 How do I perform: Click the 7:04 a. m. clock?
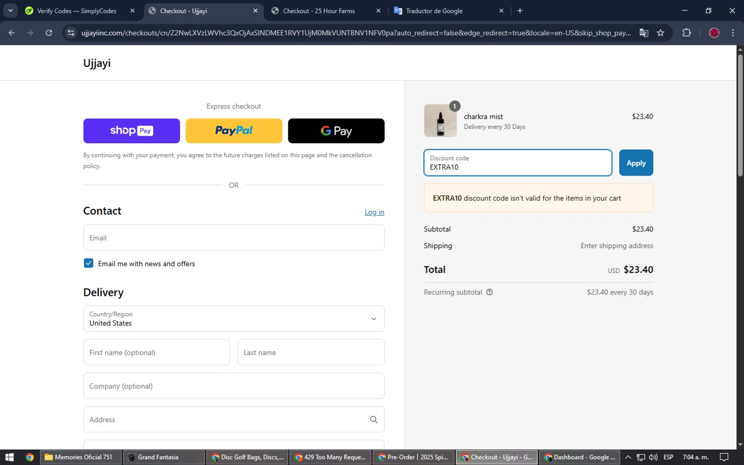(695, 457)
